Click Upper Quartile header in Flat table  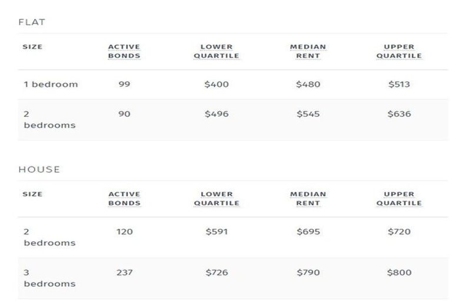coord(399,52)
